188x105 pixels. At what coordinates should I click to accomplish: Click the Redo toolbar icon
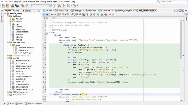click(x=27, y=6)
